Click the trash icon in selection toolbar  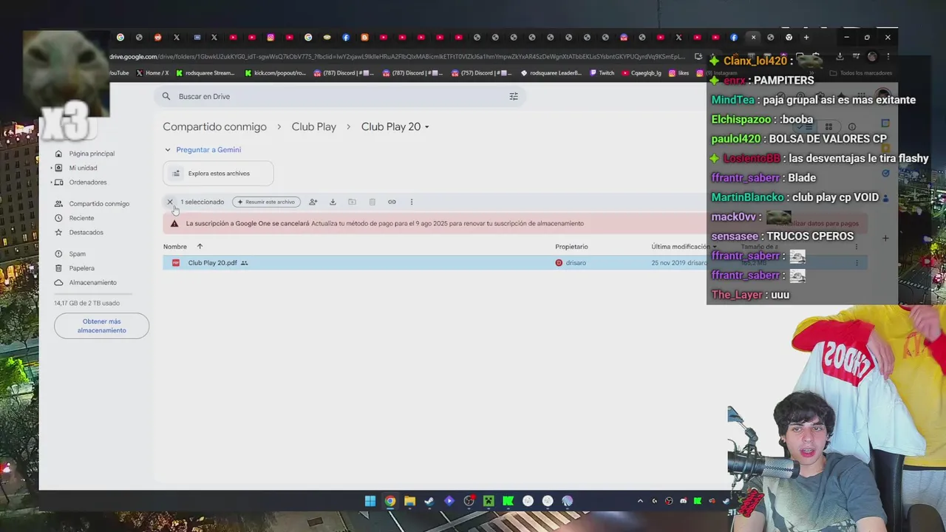coord(372,202)
